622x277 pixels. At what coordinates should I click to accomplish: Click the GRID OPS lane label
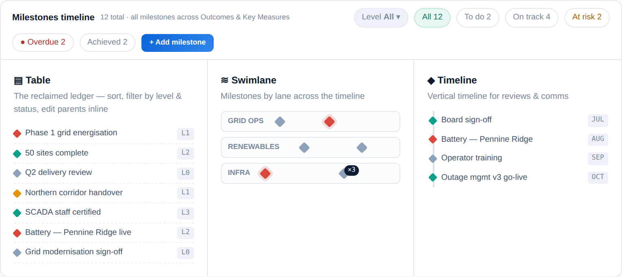pyautogui.click(x=246, y=121)
